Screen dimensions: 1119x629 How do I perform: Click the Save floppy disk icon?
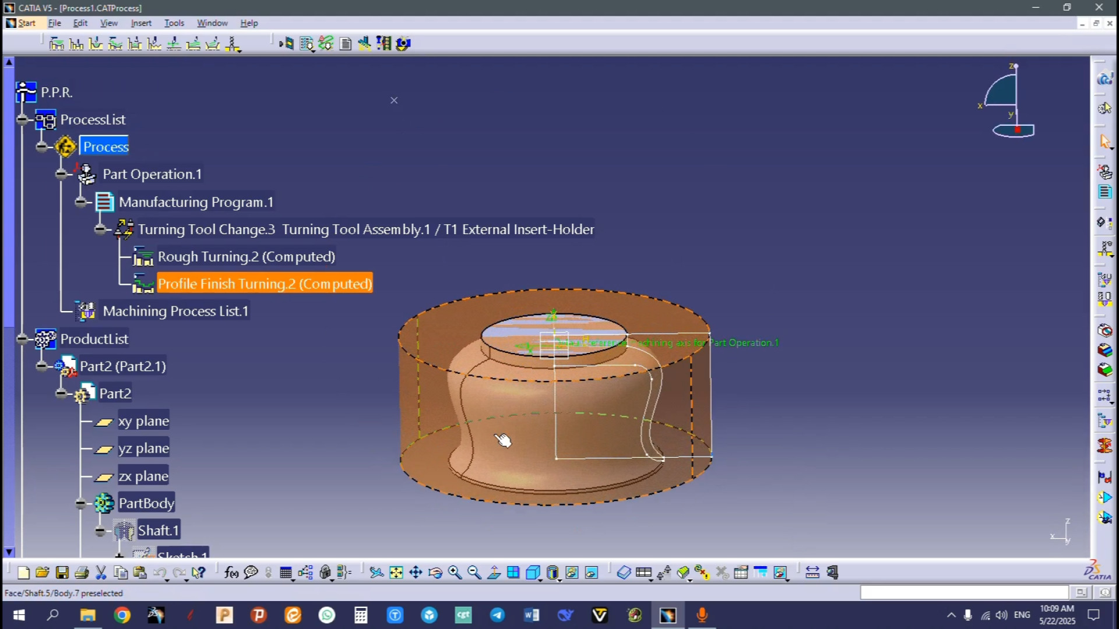pos(62,573)
